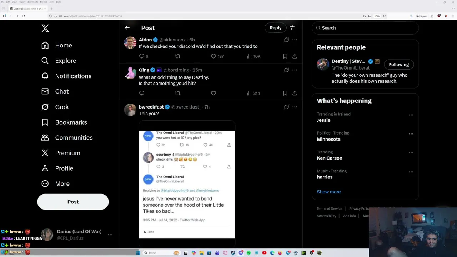Open Qing's profile name link
The width and height of the screenshot is (457, 257).
tap(144, 70)
